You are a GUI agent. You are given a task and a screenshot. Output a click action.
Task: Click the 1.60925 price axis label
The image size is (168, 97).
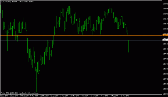(x=165, y=29)
